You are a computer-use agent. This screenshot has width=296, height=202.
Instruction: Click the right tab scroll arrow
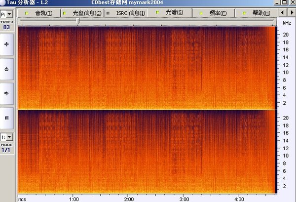point(292,13)
